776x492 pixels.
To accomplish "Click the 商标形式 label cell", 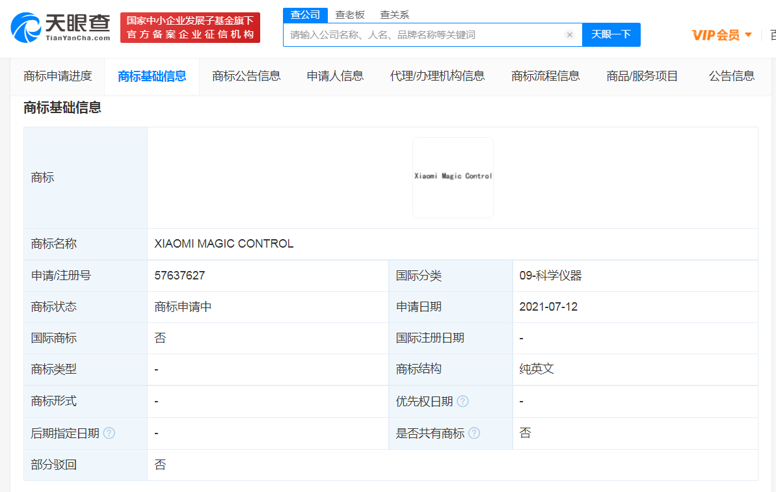I will tap(86, 401).
